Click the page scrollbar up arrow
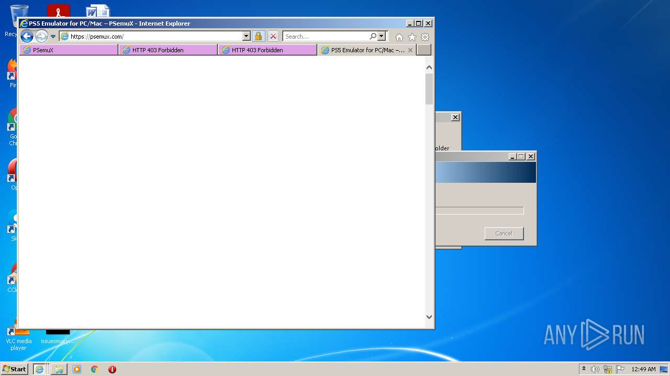 pyautogui.click(x=429, y=67)
